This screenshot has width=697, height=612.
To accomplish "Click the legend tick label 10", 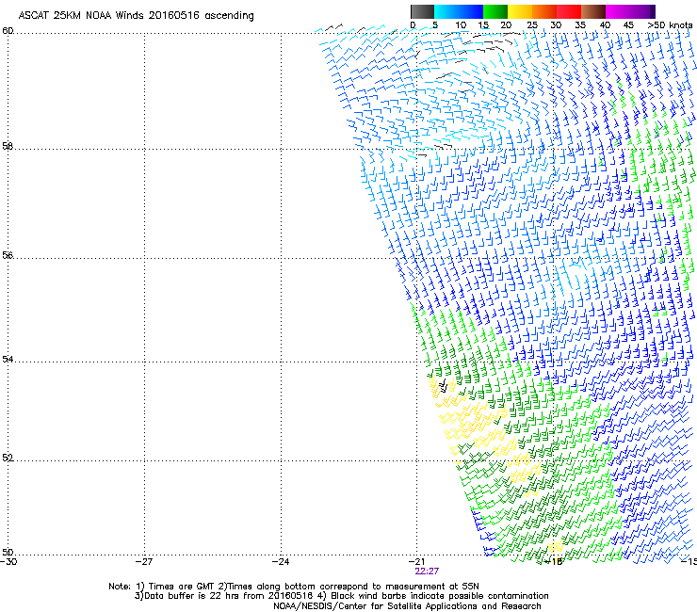I will [461, 25].
